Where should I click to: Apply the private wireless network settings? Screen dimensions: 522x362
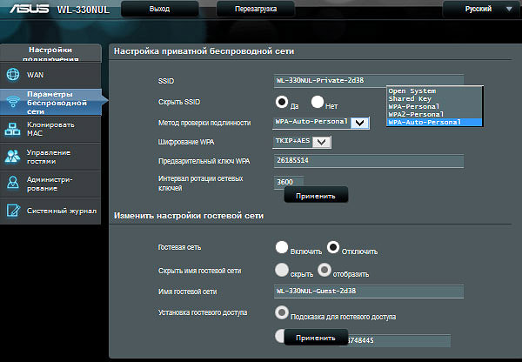point(316,196)
